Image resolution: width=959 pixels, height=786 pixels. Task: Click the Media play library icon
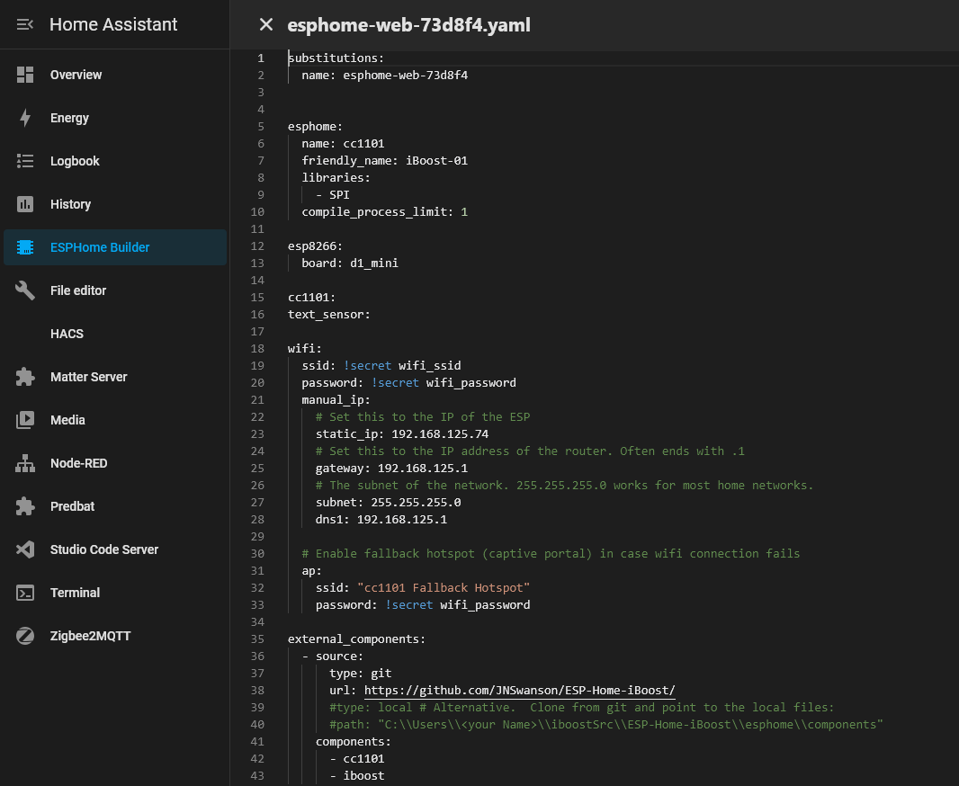(x=25, y=420)
